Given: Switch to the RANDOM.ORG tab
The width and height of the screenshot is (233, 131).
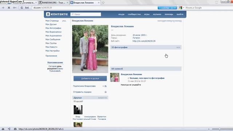Looking at the screenshot, I should pyautogui.click(x=54, y=3).
